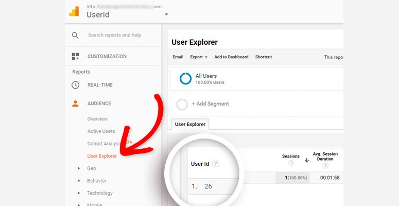Open the Active Users report

tap(101, 131)
